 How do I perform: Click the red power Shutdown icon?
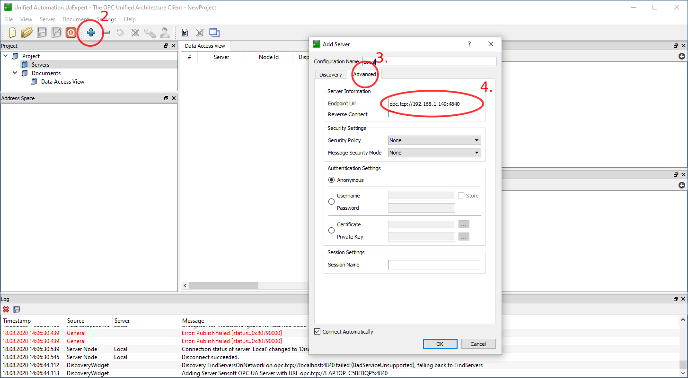click(71, 33)
